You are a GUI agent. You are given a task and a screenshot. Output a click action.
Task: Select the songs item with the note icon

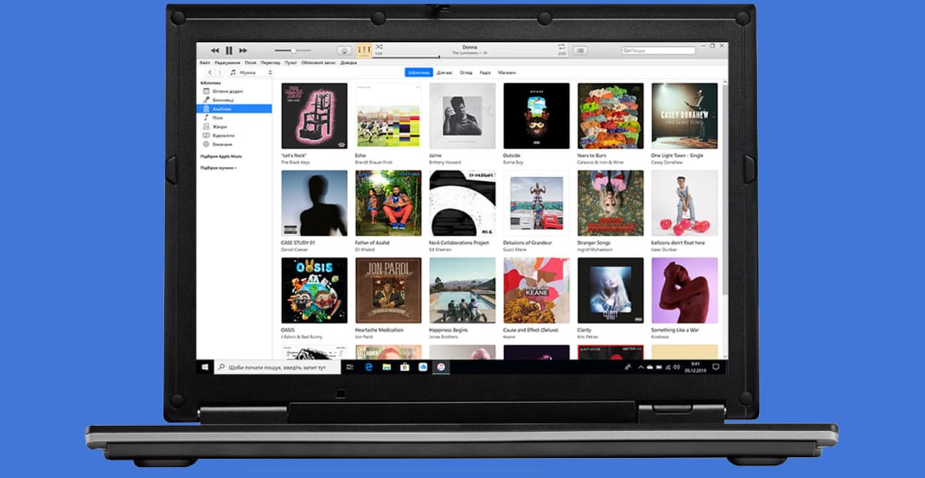tap(218, 118)
